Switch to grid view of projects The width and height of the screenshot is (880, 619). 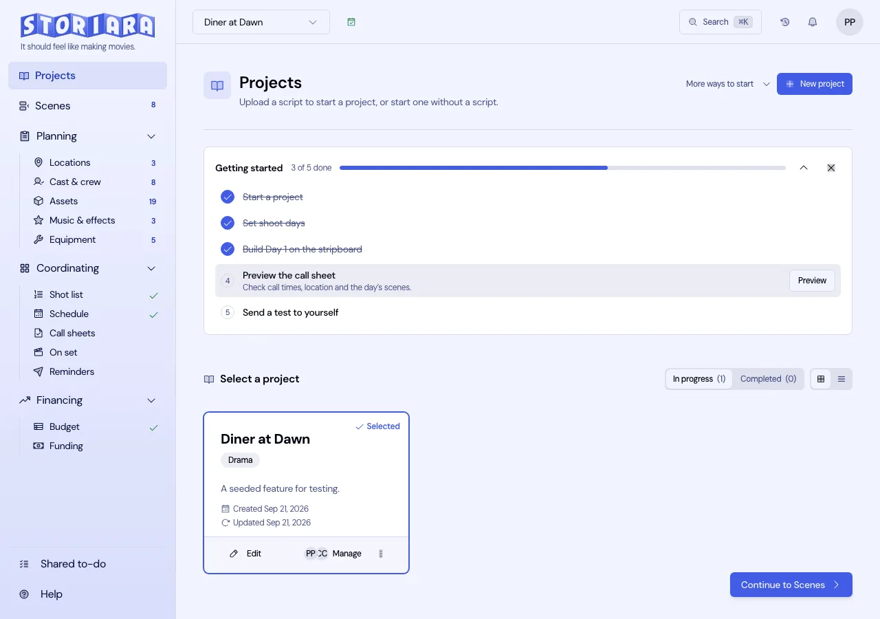821,379
